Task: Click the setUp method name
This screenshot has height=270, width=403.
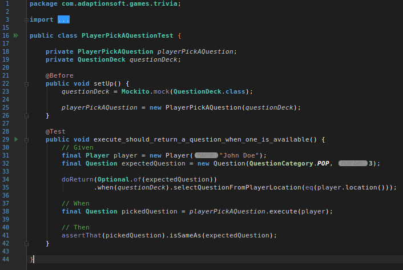Action: 103,83
